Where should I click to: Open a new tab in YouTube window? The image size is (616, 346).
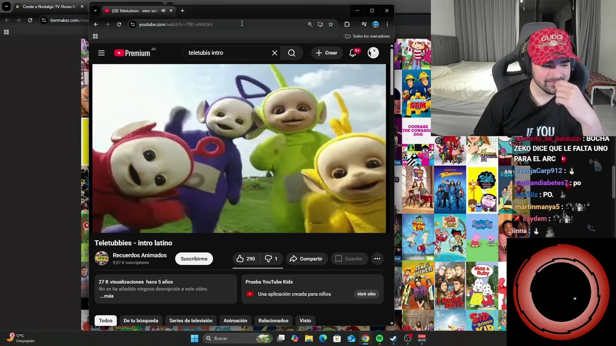point(182,11)
